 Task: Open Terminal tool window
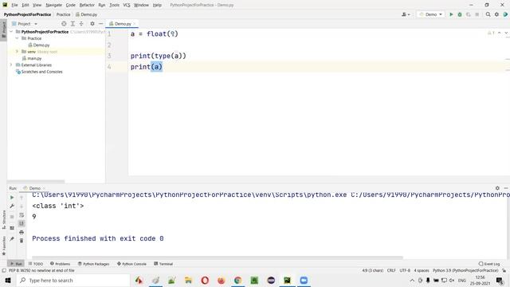pyautogui.click(x=163, y=264)
